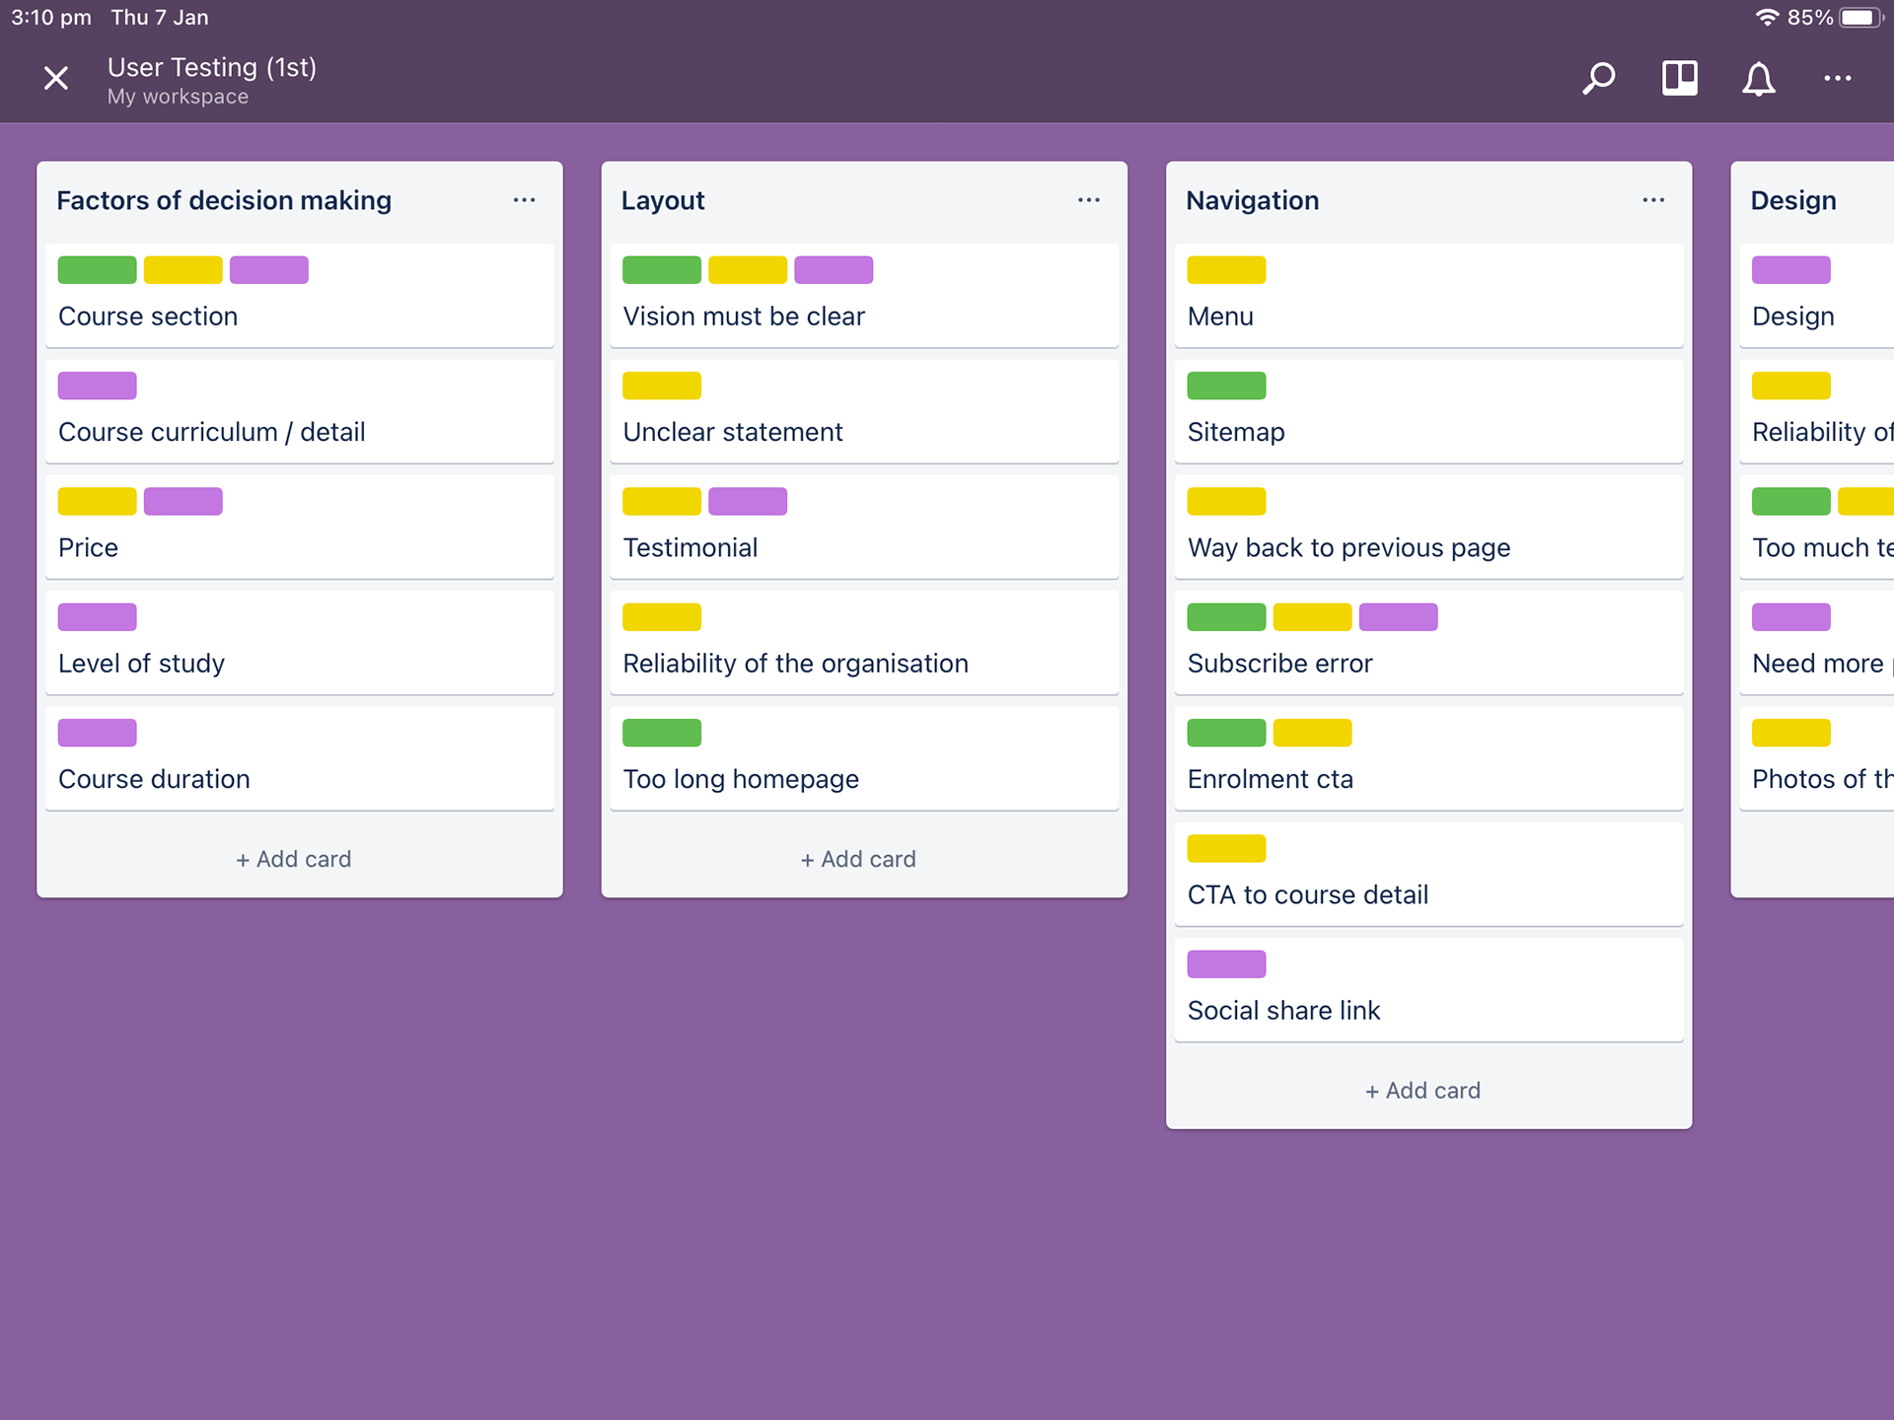
Task: Open the Navigation list options menu
Action: 1653,200
